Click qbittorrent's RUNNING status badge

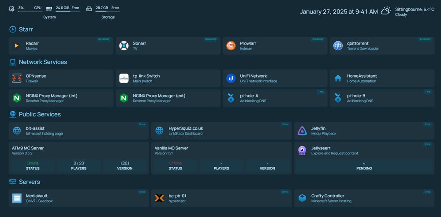pos(425,39)
